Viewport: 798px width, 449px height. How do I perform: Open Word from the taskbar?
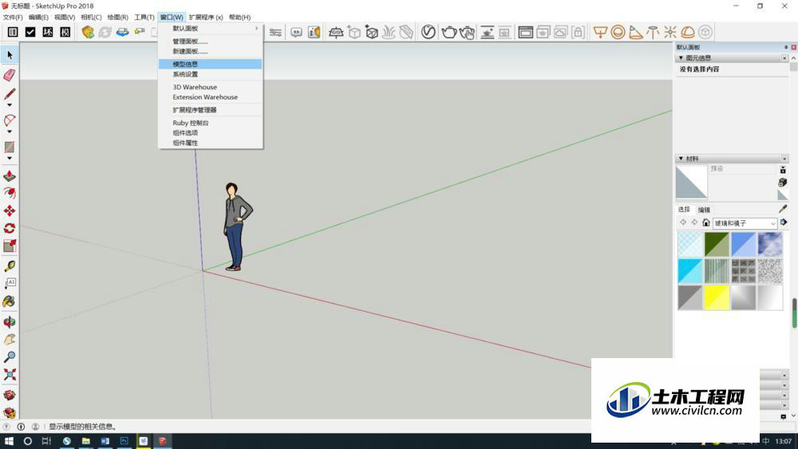tap(105, 441)
